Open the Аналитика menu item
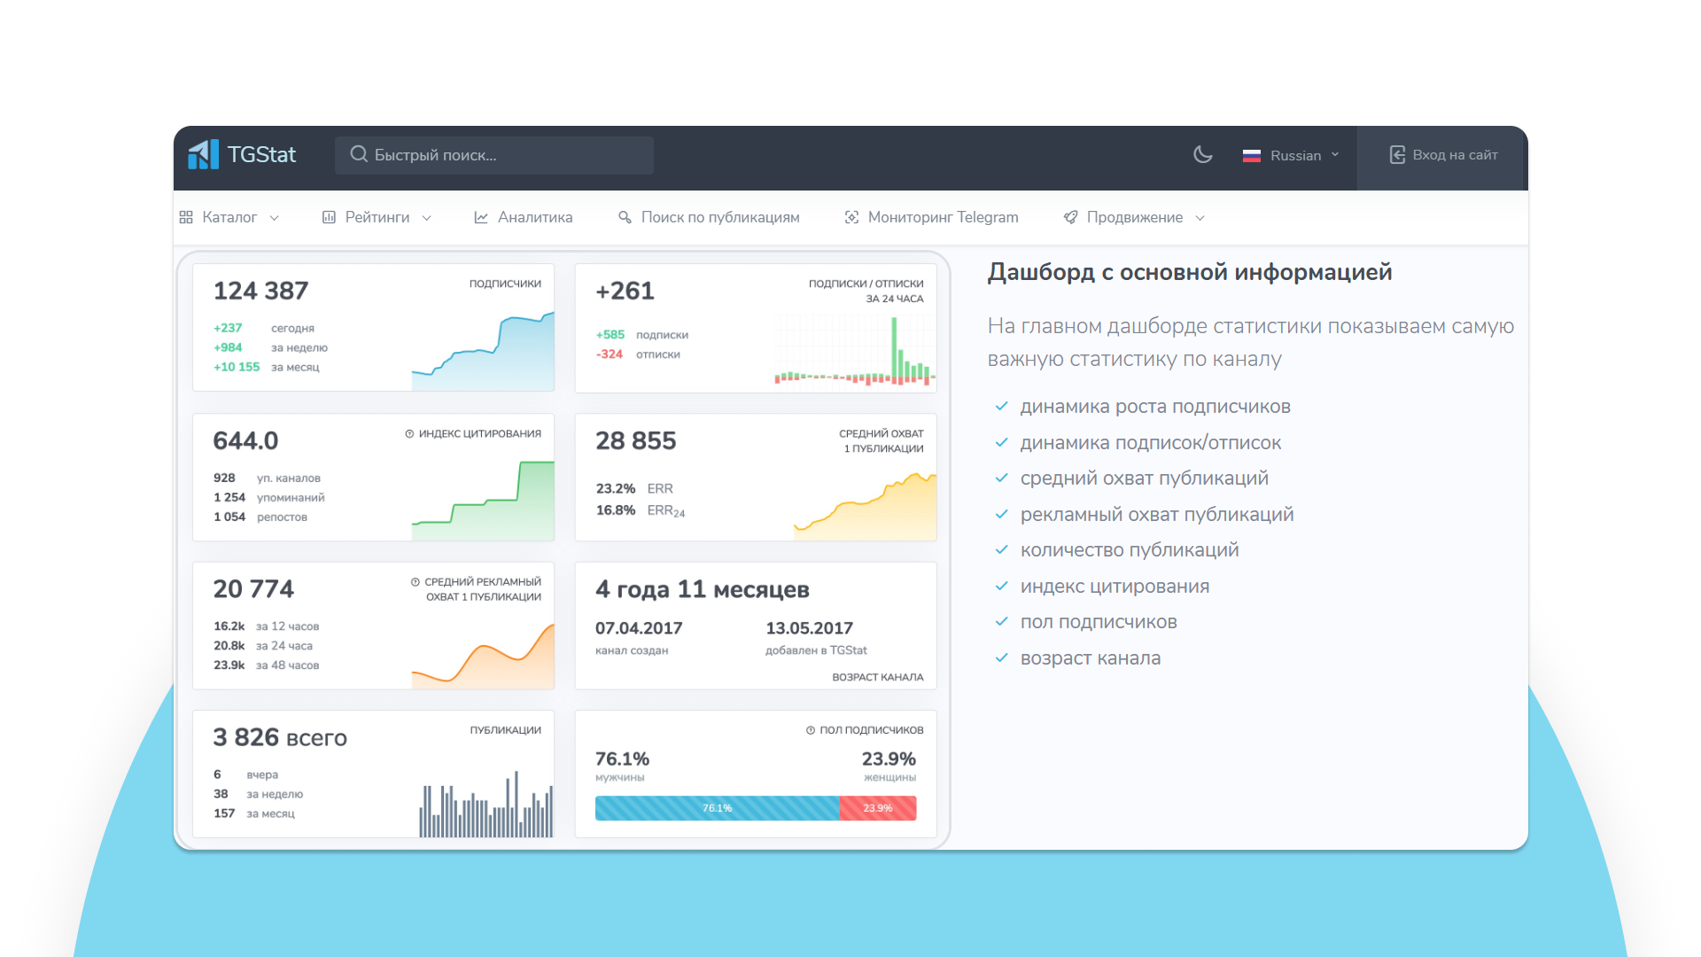 (534, 217)
